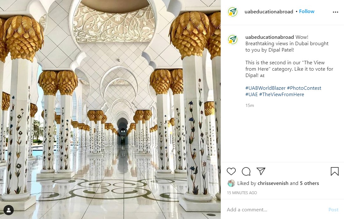
Task: Click the caption's profile avatar
Action: (233, 39)
